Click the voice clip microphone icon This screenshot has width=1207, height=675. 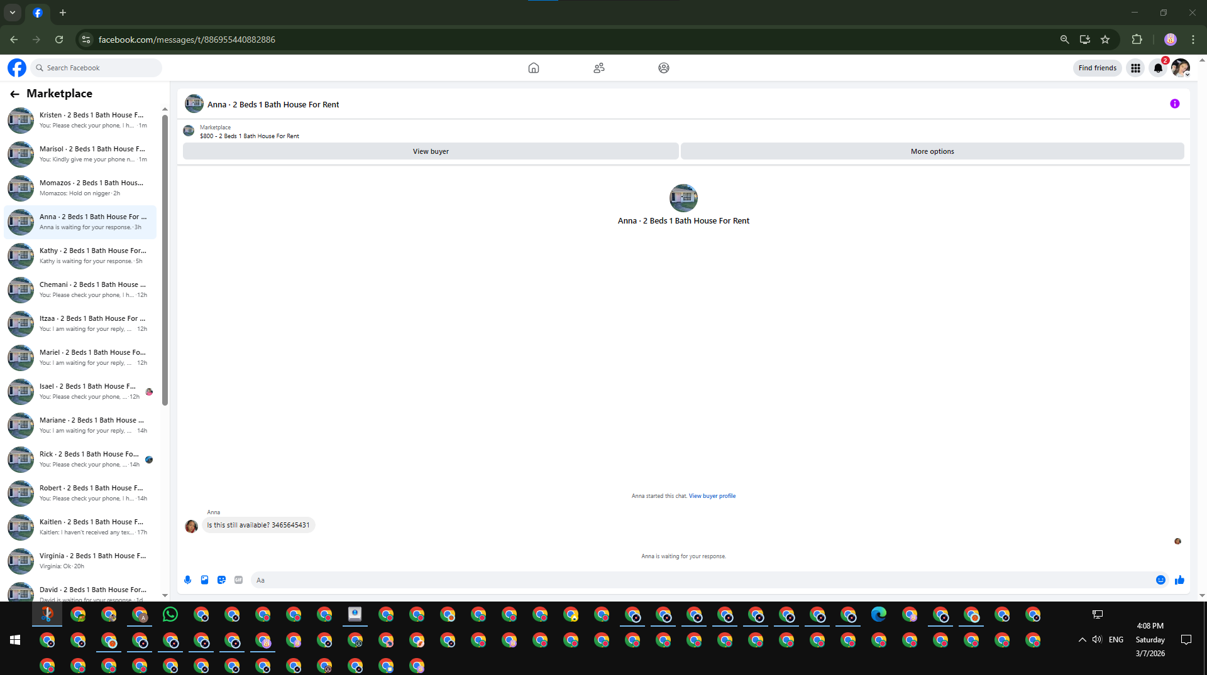point(187,580)
